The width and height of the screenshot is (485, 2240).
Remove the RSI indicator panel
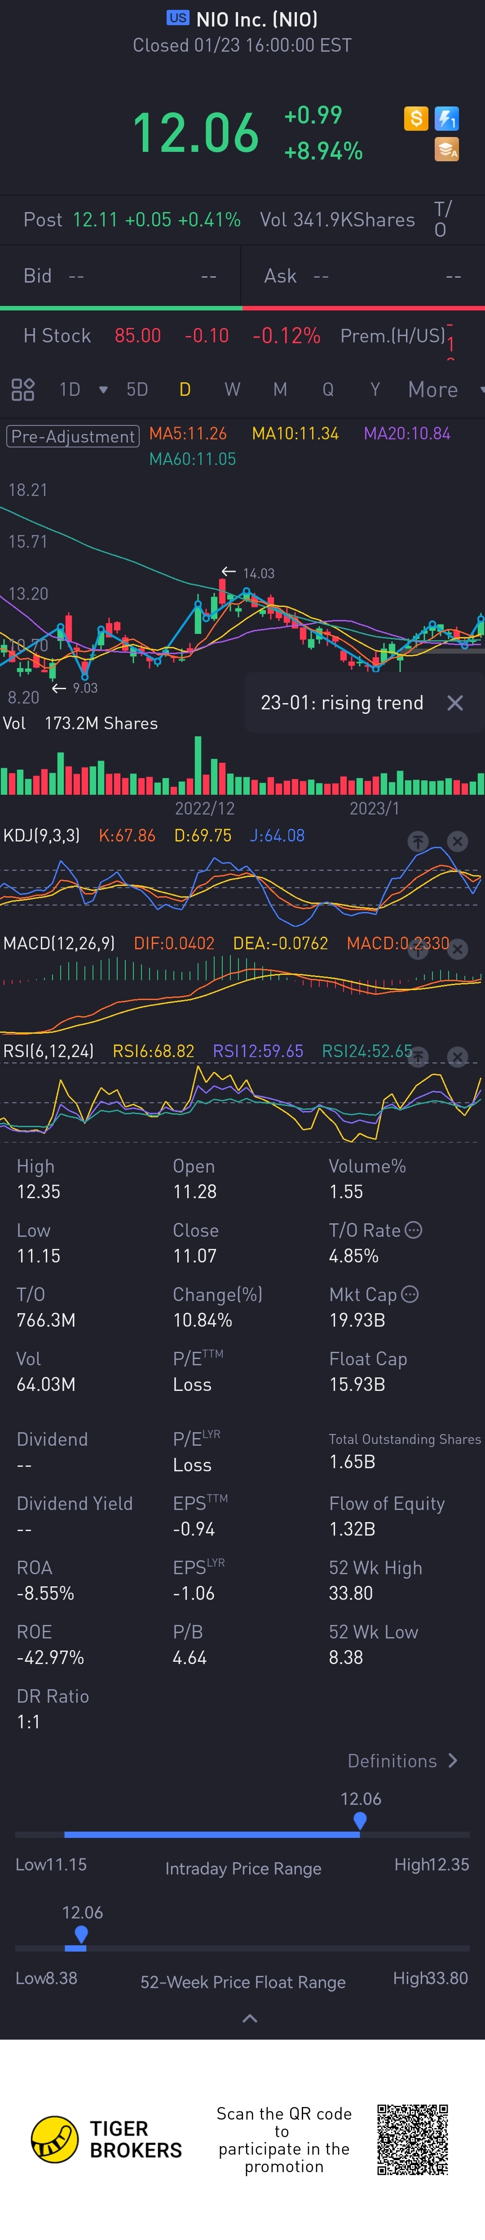(x=457, y=1057)
